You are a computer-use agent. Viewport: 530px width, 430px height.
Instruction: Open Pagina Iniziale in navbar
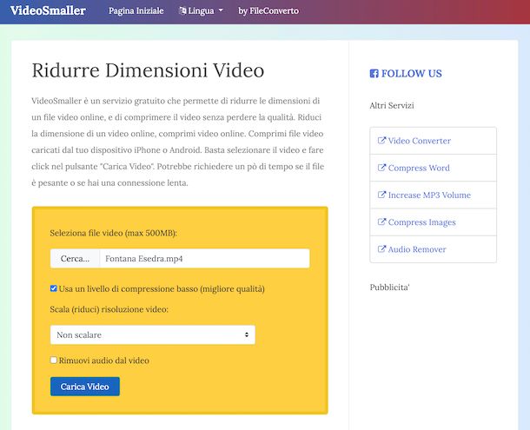136,10
